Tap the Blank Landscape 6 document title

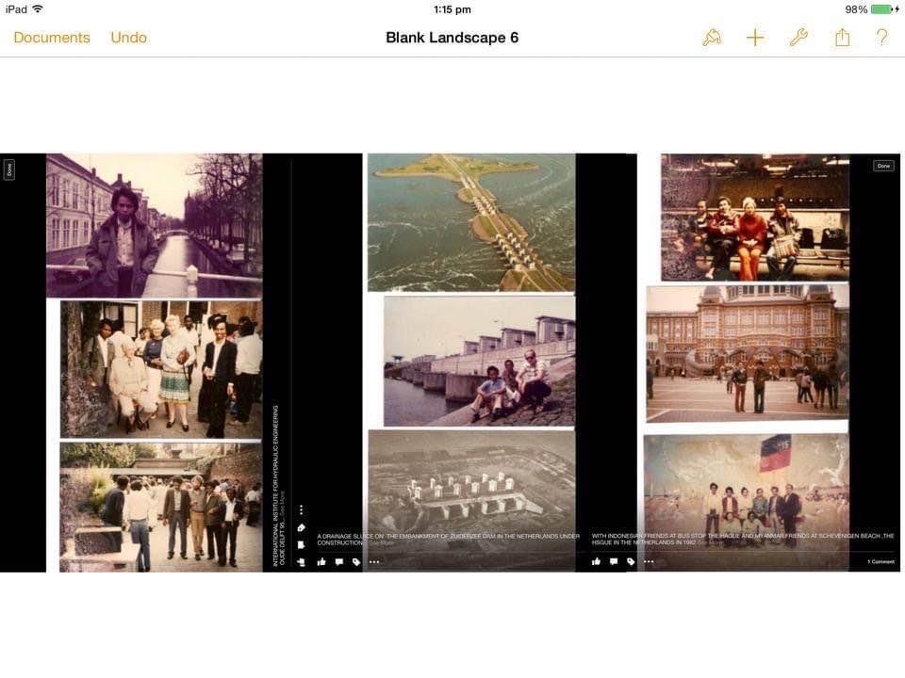pos(452,38)
